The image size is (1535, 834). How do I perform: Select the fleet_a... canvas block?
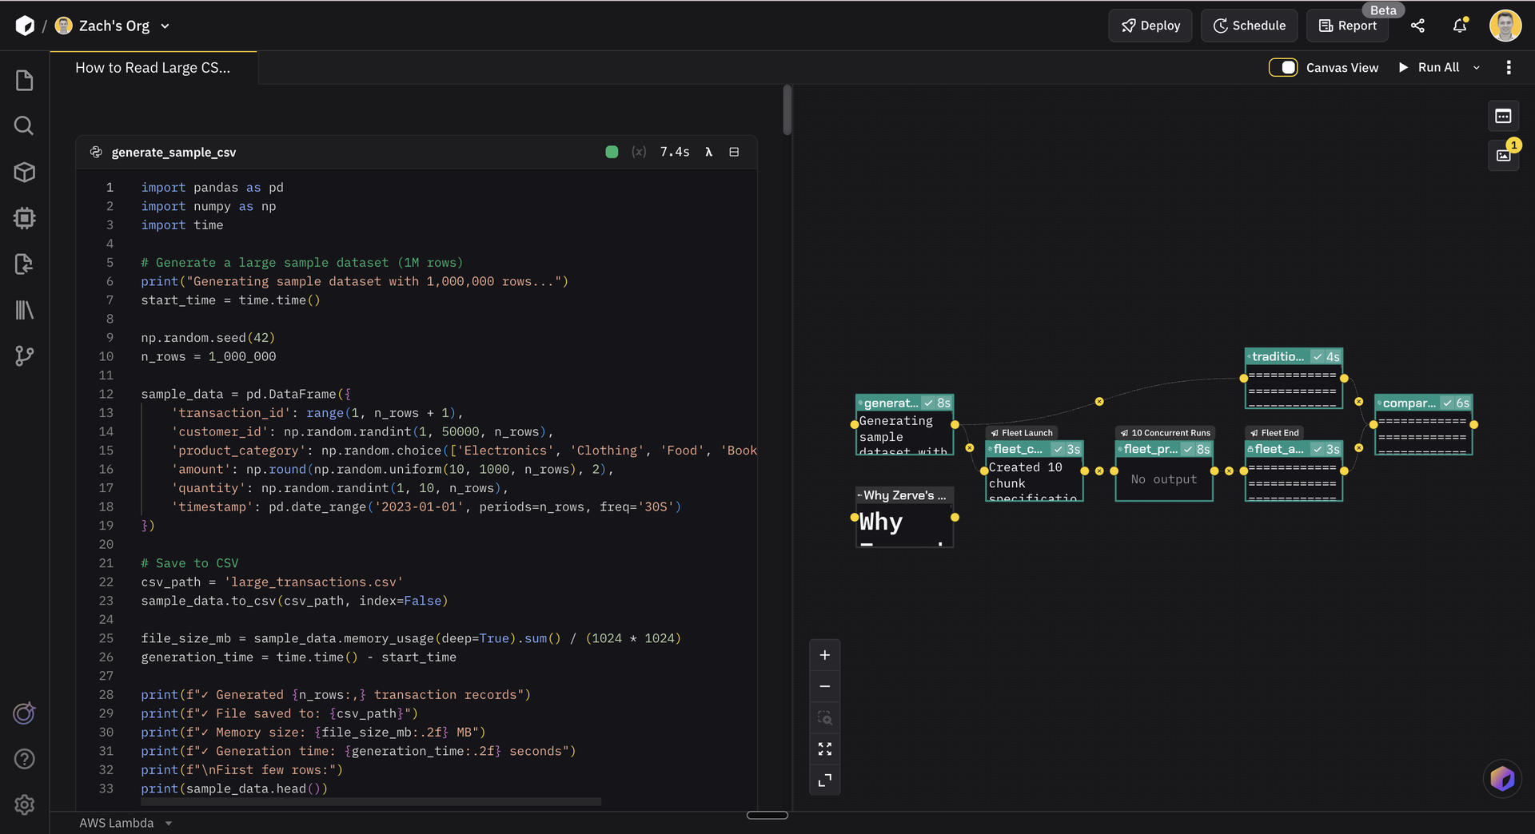(x=1294, y=471)
